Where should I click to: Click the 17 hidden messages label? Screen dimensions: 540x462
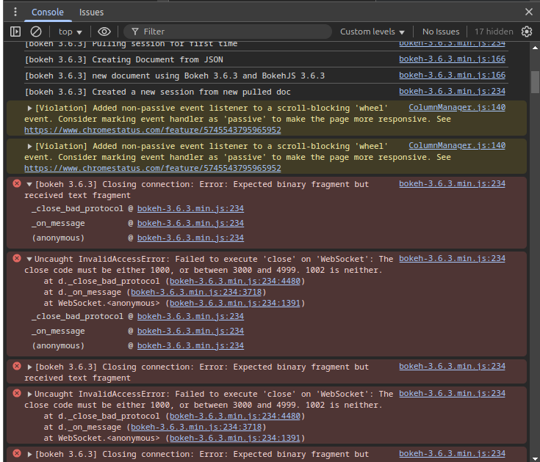coord(494,32)
